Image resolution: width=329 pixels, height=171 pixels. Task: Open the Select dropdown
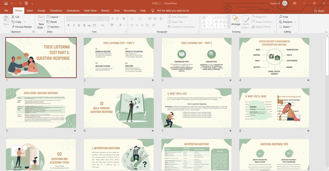pos(285,27)
